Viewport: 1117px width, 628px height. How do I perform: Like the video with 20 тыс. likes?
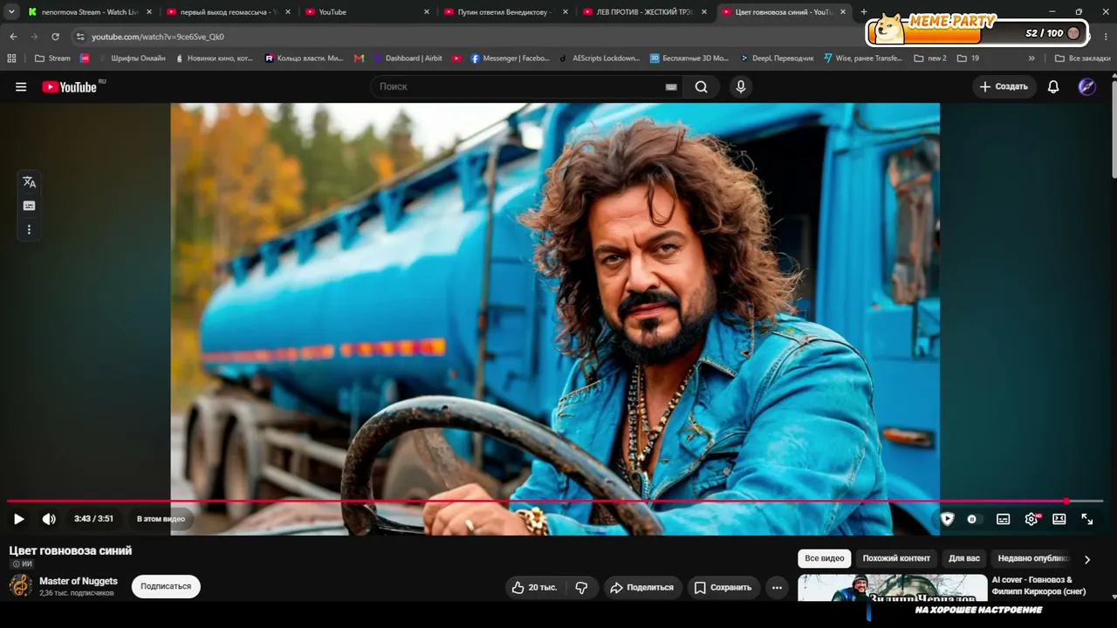[x=535, y=588]
